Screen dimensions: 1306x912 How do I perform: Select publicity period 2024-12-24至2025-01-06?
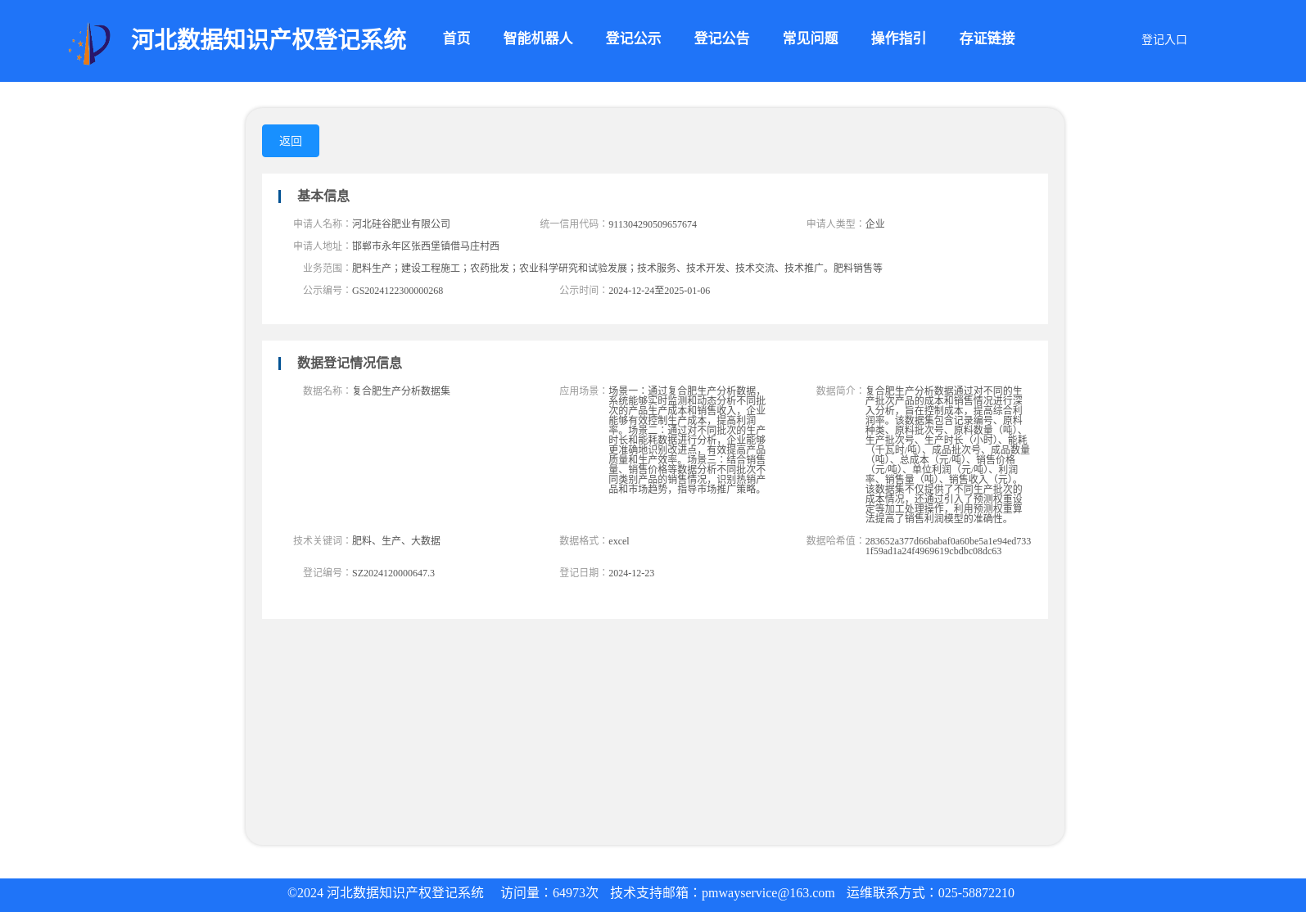click(659, 291)
